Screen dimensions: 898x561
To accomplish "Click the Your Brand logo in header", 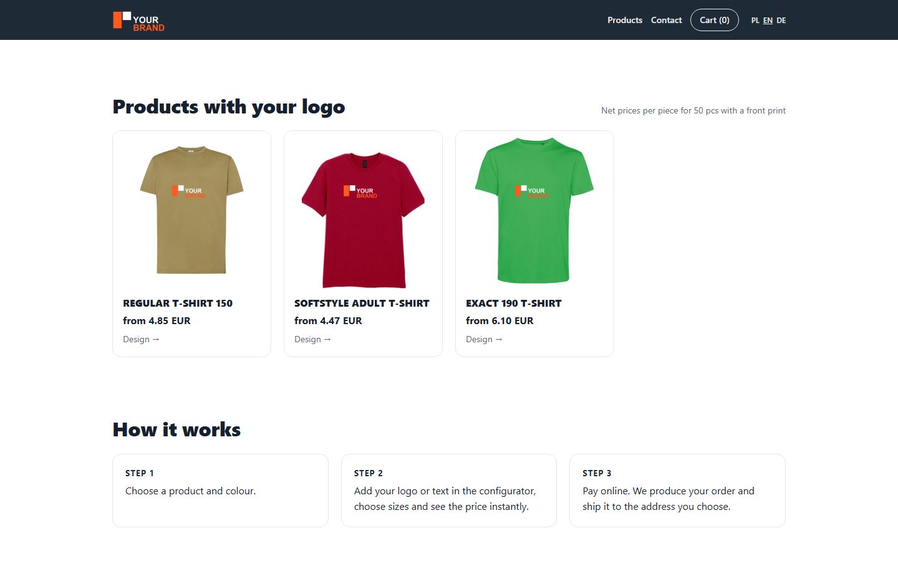I will pos(138,21).
